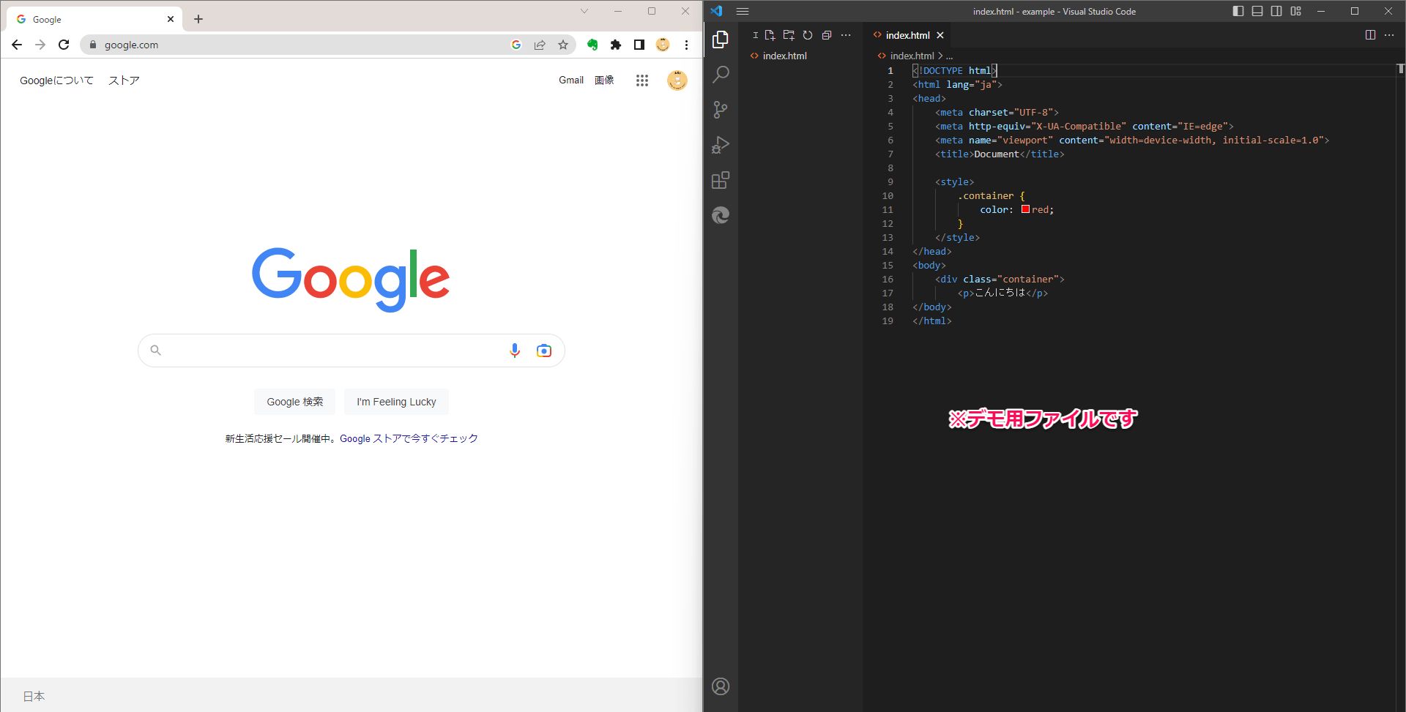1406x712 pixels.
Task: Open a new Chrome tab
Action: (x=198, y=19)
